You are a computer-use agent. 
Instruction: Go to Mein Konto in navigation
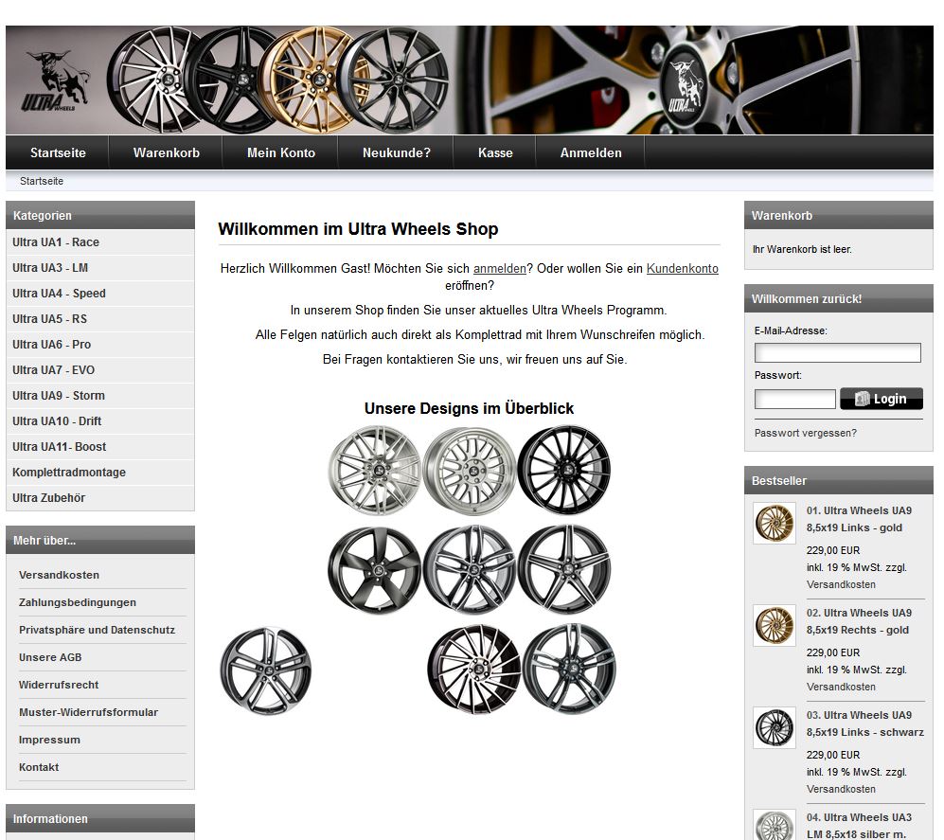280,153
